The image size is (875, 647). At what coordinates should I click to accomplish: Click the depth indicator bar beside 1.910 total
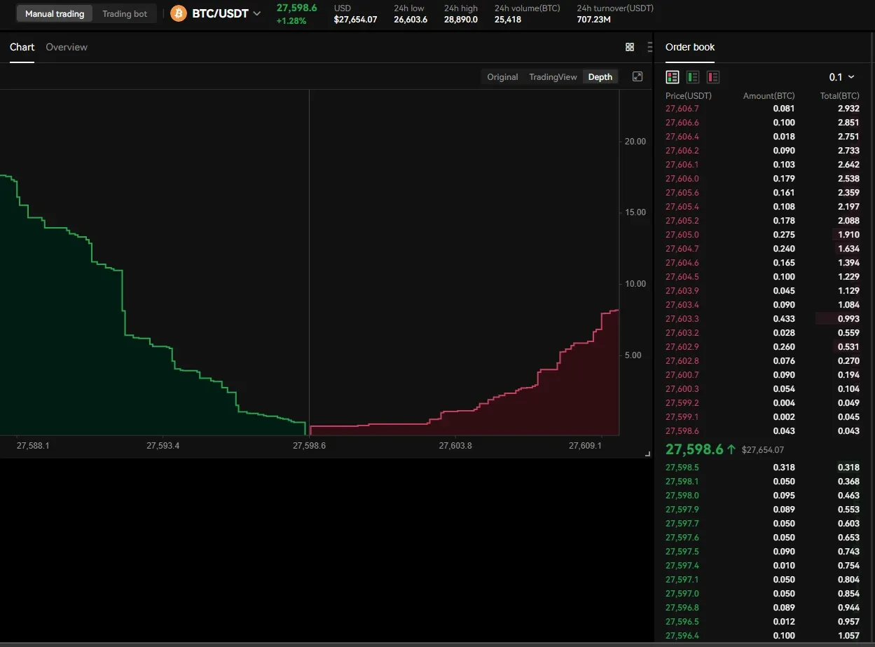click(844, 234)
